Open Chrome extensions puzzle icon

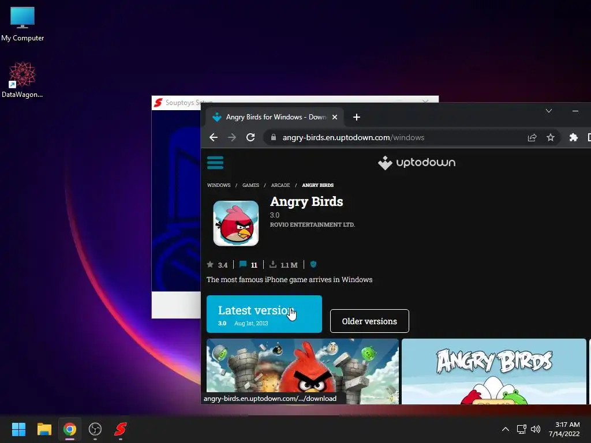tap(573, 137)
